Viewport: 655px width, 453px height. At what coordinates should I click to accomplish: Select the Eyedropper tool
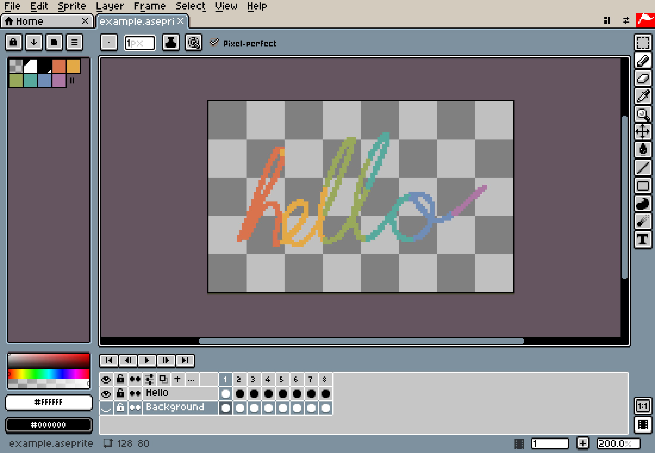click(x=643, y=96)
